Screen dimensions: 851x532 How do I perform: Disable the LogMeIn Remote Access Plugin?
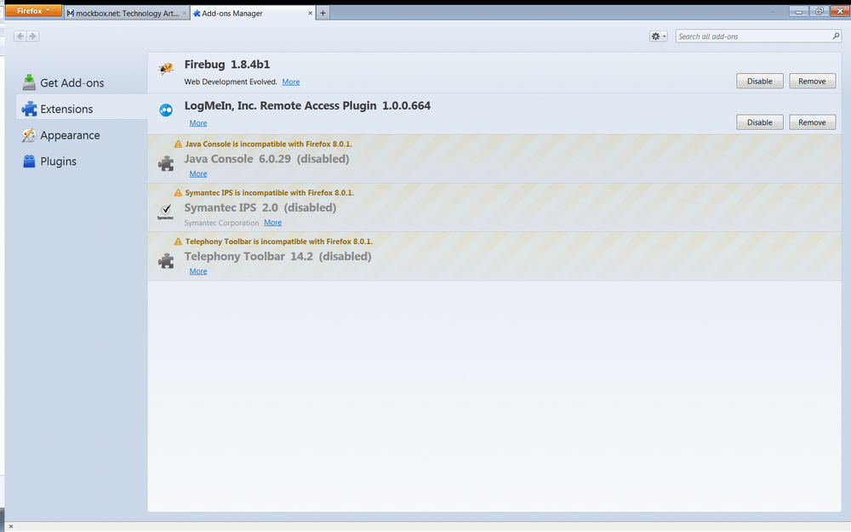coord(759,122)
